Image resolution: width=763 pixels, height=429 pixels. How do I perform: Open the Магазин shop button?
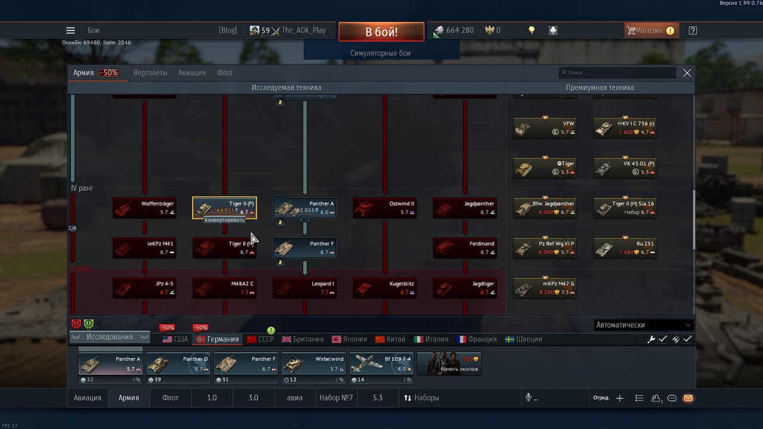[651, 30]
